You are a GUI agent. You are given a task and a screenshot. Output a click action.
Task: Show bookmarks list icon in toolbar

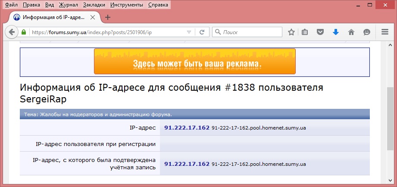(x=305, y=32)
